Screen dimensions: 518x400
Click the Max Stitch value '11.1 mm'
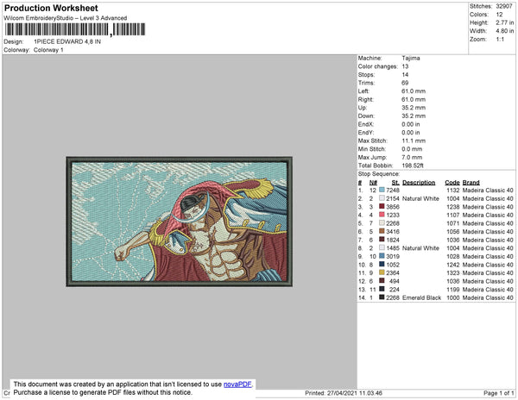[414, 141]
